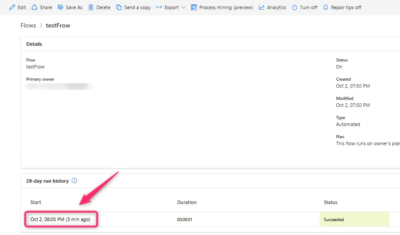Go back to Flows breadcrumb
The width and height of the screenshot is (400, 235).
pos(28,25)
